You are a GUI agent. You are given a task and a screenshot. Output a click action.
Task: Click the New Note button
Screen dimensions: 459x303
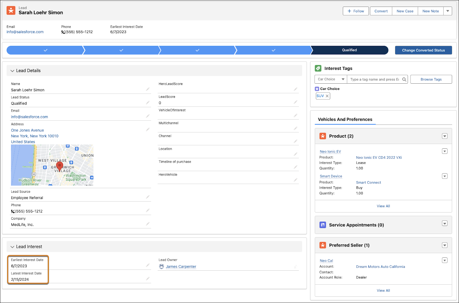pos(431,11)
